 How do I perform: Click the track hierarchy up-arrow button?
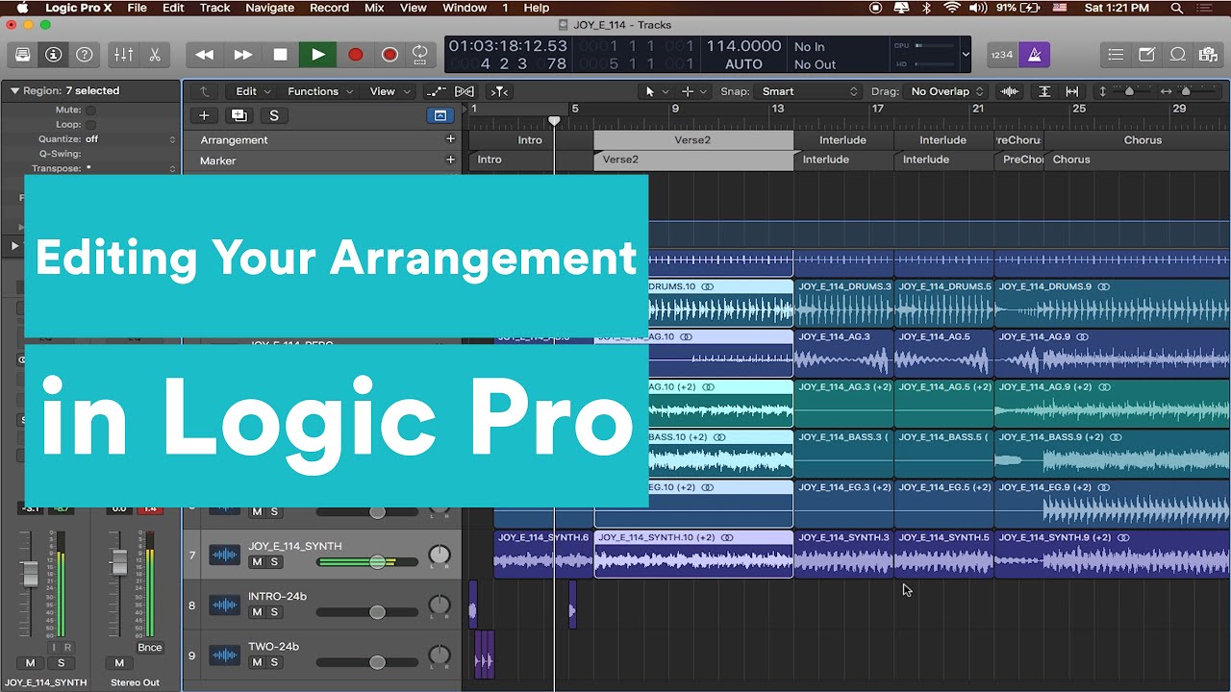(204, 91)
